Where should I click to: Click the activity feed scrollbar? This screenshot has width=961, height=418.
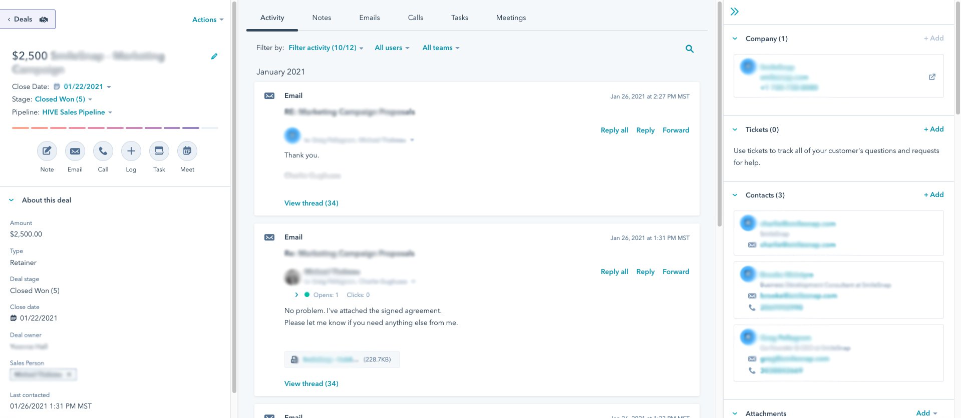pos(720,114)
